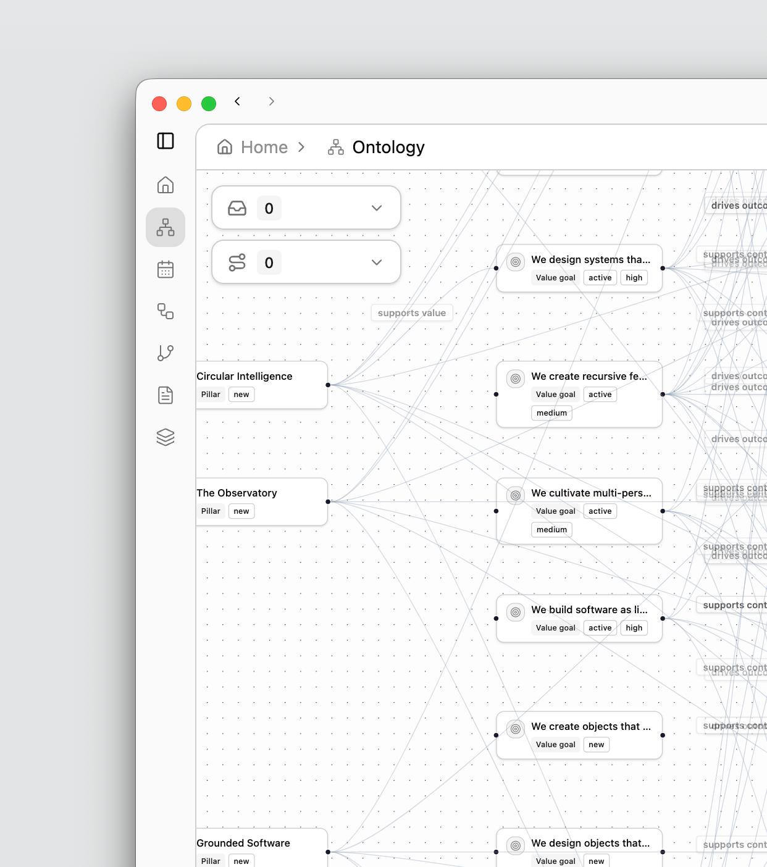Select the Circular Intelligence pillar node
This screenshot has width=767, height=867.
click(262, 385)
